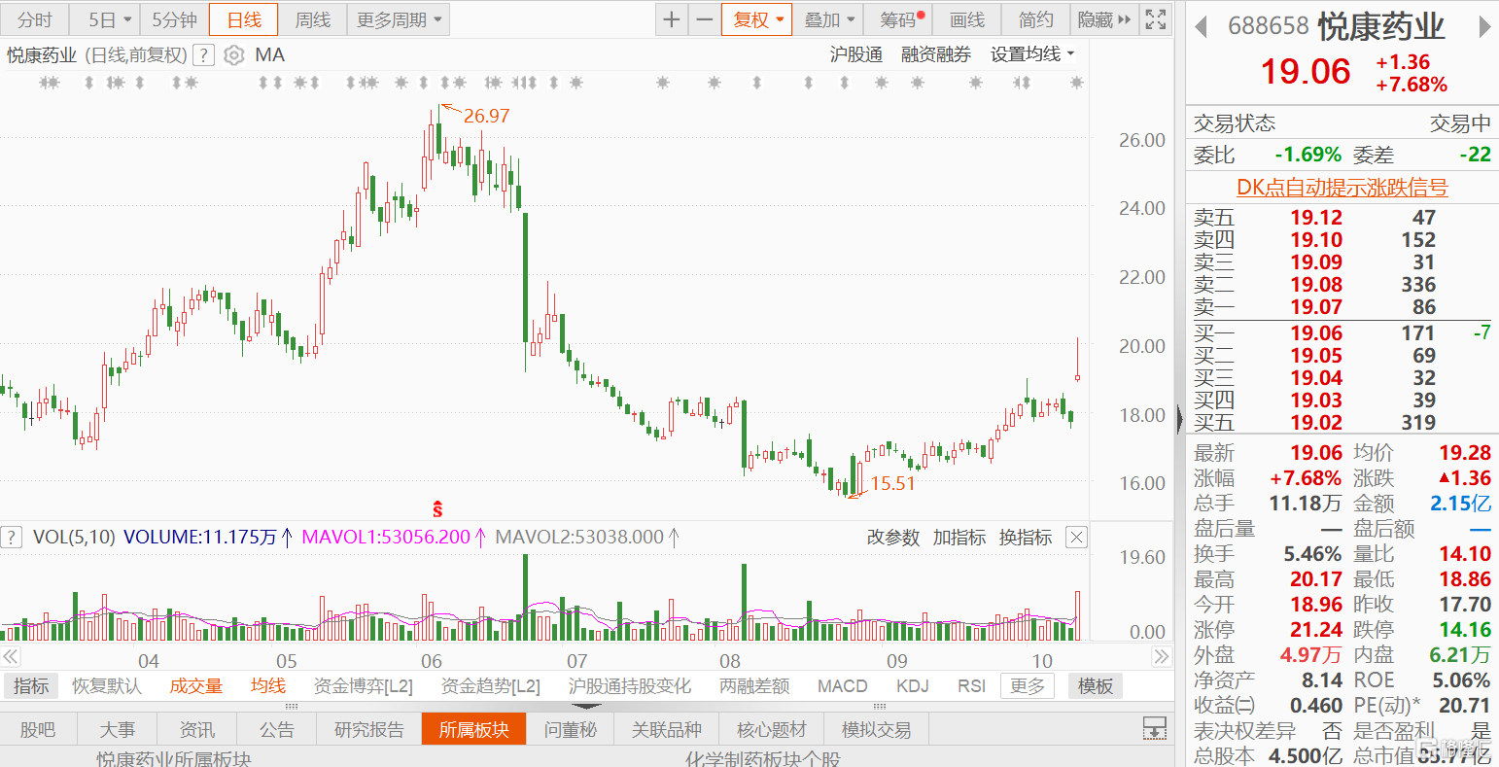Expand the 复权 dropdown

pos(757,19)
